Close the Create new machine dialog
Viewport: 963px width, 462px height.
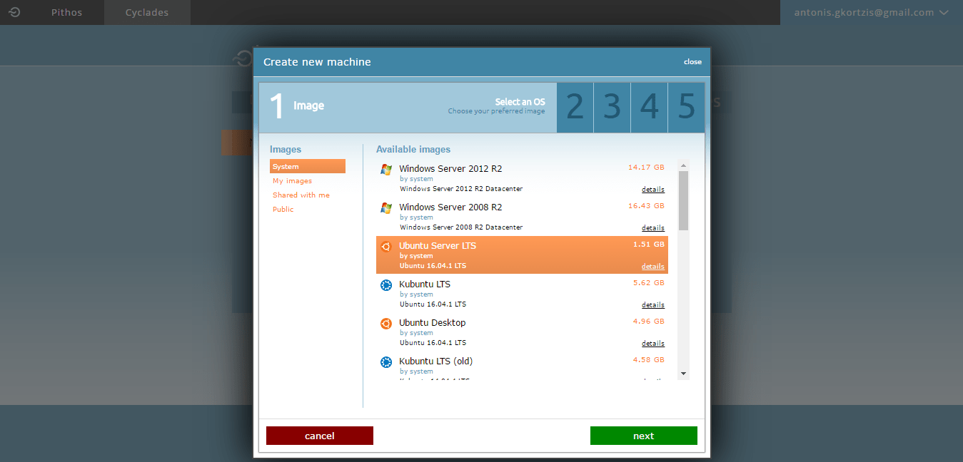click(692, 62)
